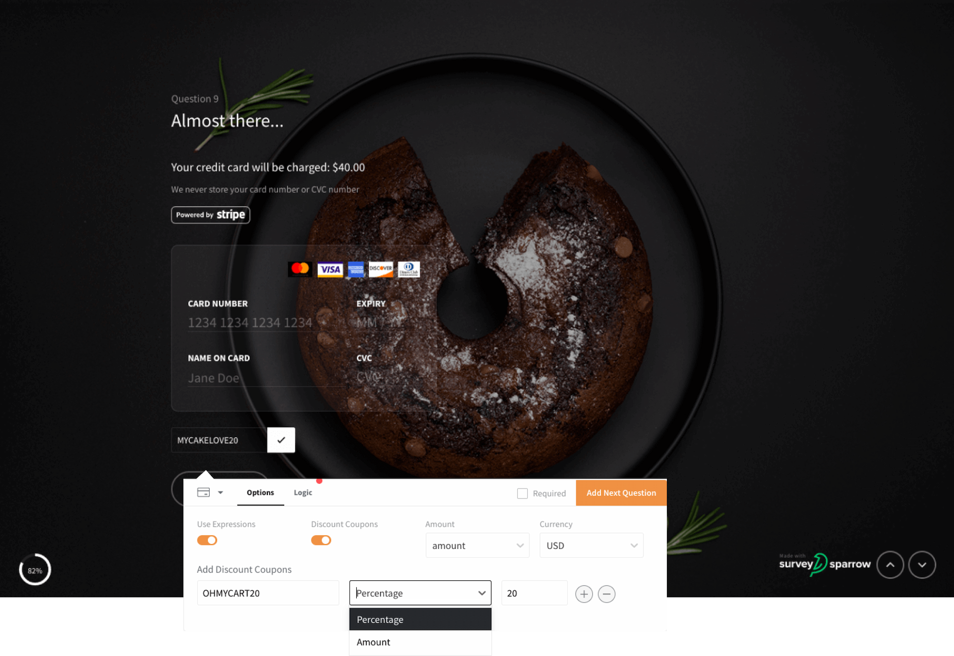Screen dimensions: 954x656
Task: Select the Amount currency dropdown
Action: (x=591, y=545)
